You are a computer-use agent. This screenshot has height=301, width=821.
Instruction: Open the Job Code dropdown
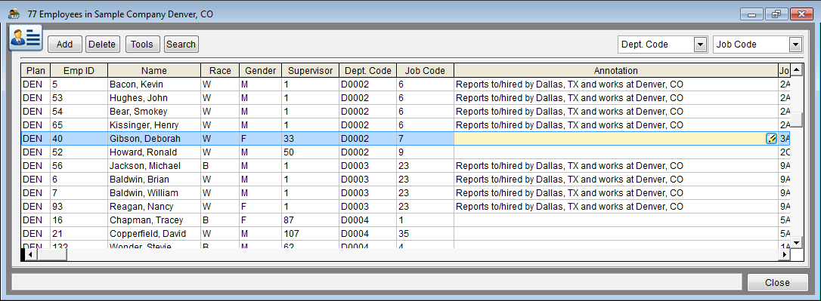coord(796,45)
